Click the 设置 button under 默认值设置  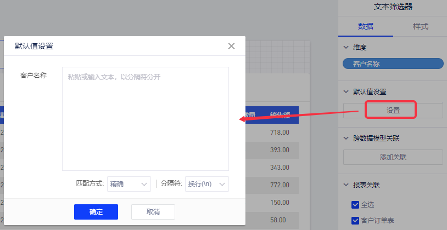pos(393,110)
